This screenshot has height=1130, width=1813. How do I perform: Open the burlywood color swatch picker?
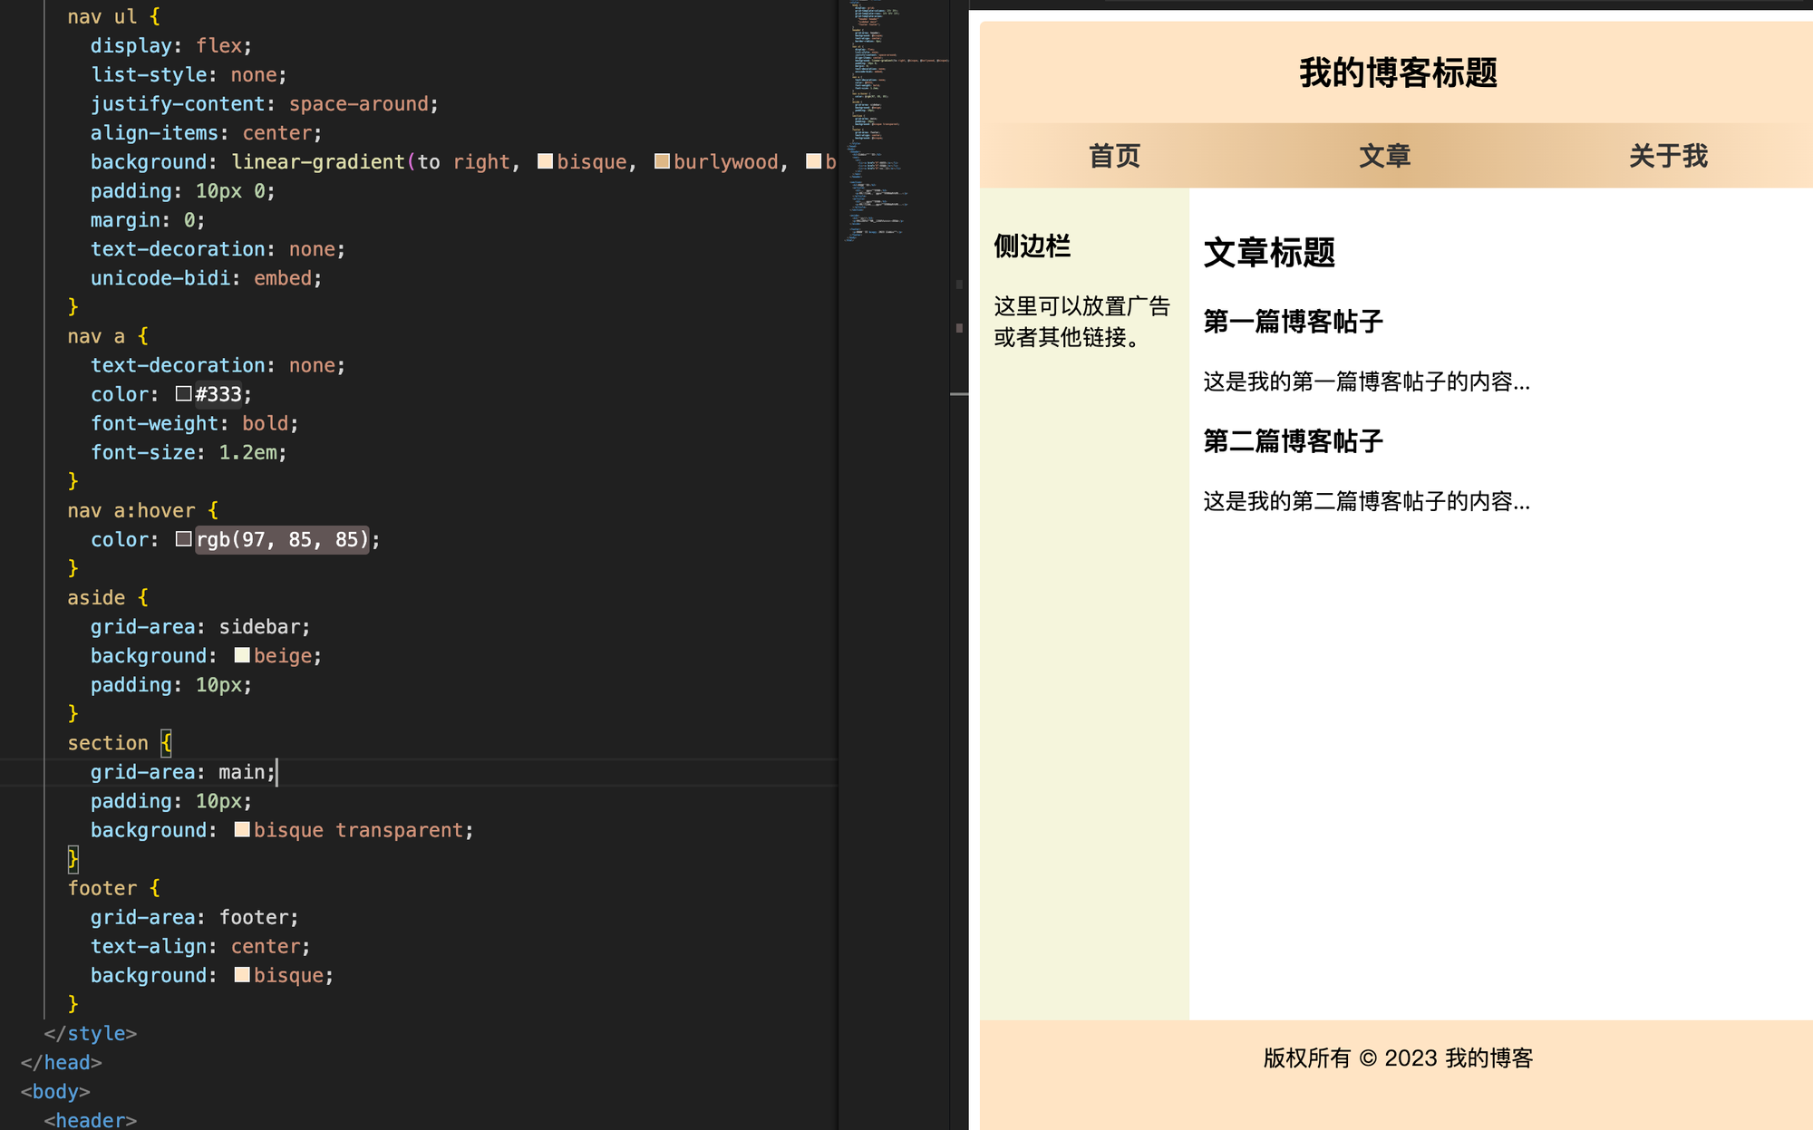pyautogui.click(x=662, y=161)
